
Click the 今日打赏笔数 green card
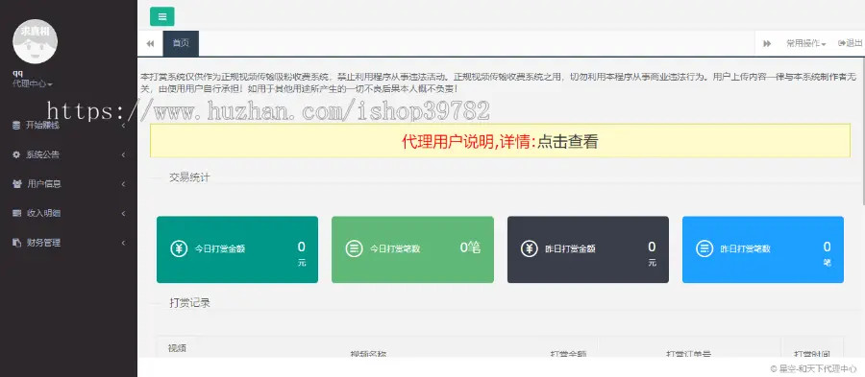click(x=412, y=249)
